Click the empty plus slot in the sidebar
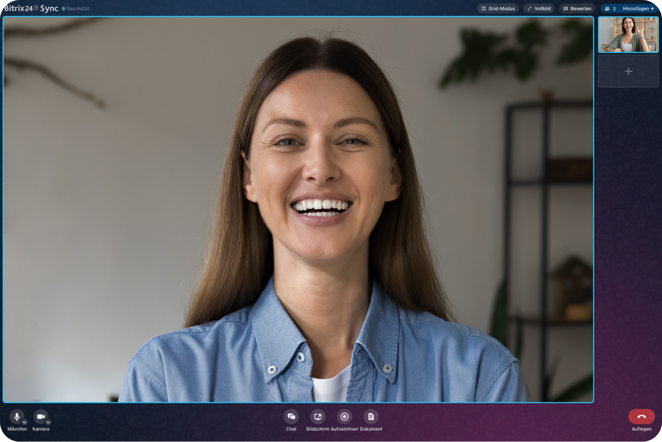The width and height of the screenshot is (662, 442). [628, 71]
